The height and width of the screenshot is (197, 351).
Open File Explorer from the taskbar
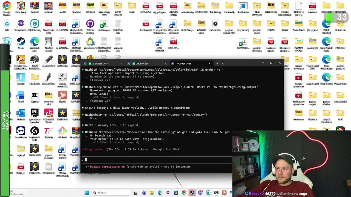tap(152, 193)
